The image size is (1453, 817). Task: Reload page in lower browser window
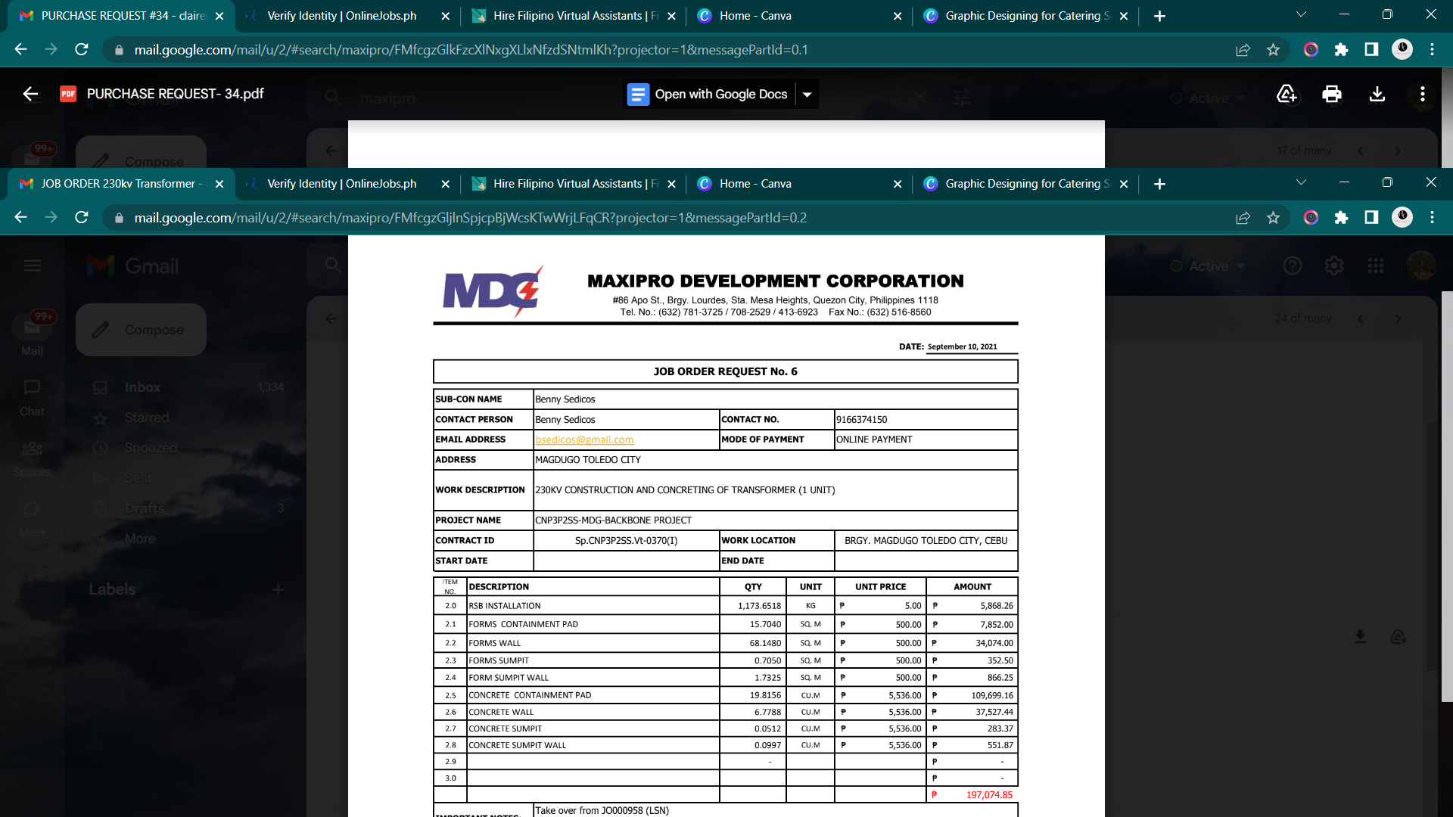(82, 218)
